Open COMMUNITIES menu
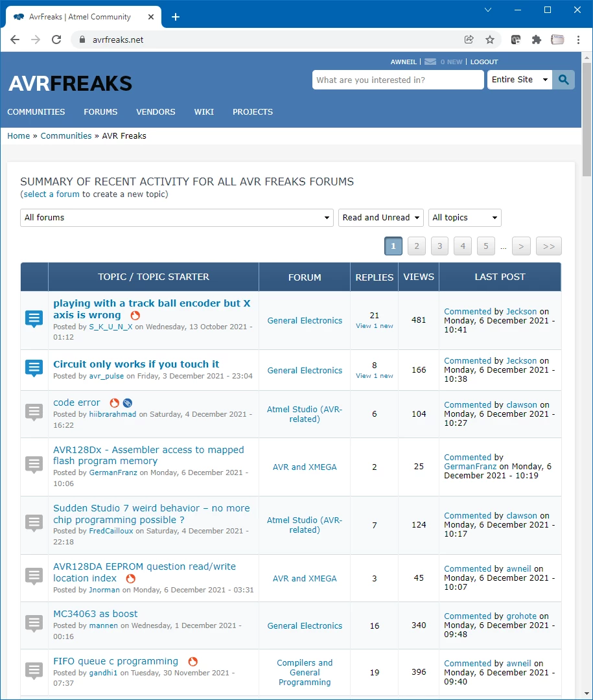 click(36, 112)
